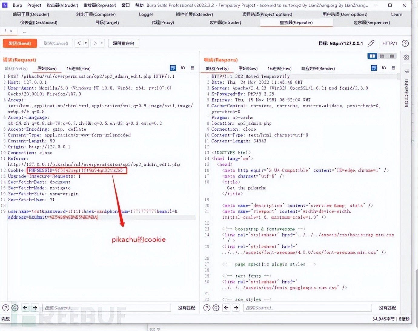Open the Repeater help question mark icon

click(x=405, y=43)
